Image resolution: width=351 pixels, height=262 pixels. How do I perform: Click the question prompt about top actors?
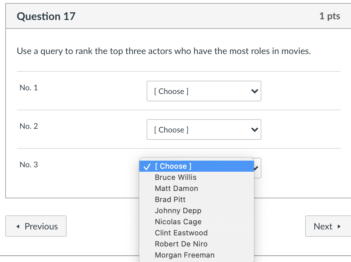(x=164, y=51)
